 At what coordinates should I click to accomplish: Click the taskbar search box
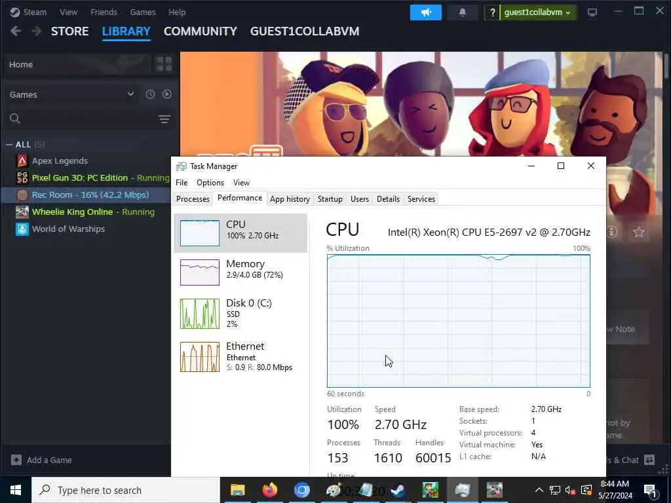point(126,490)
